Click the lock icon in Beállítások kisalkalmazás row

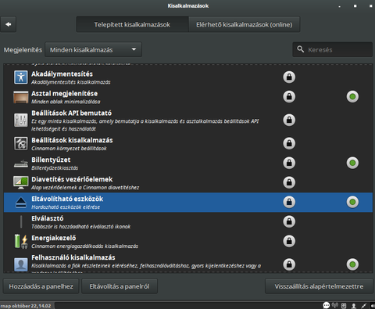289,143
